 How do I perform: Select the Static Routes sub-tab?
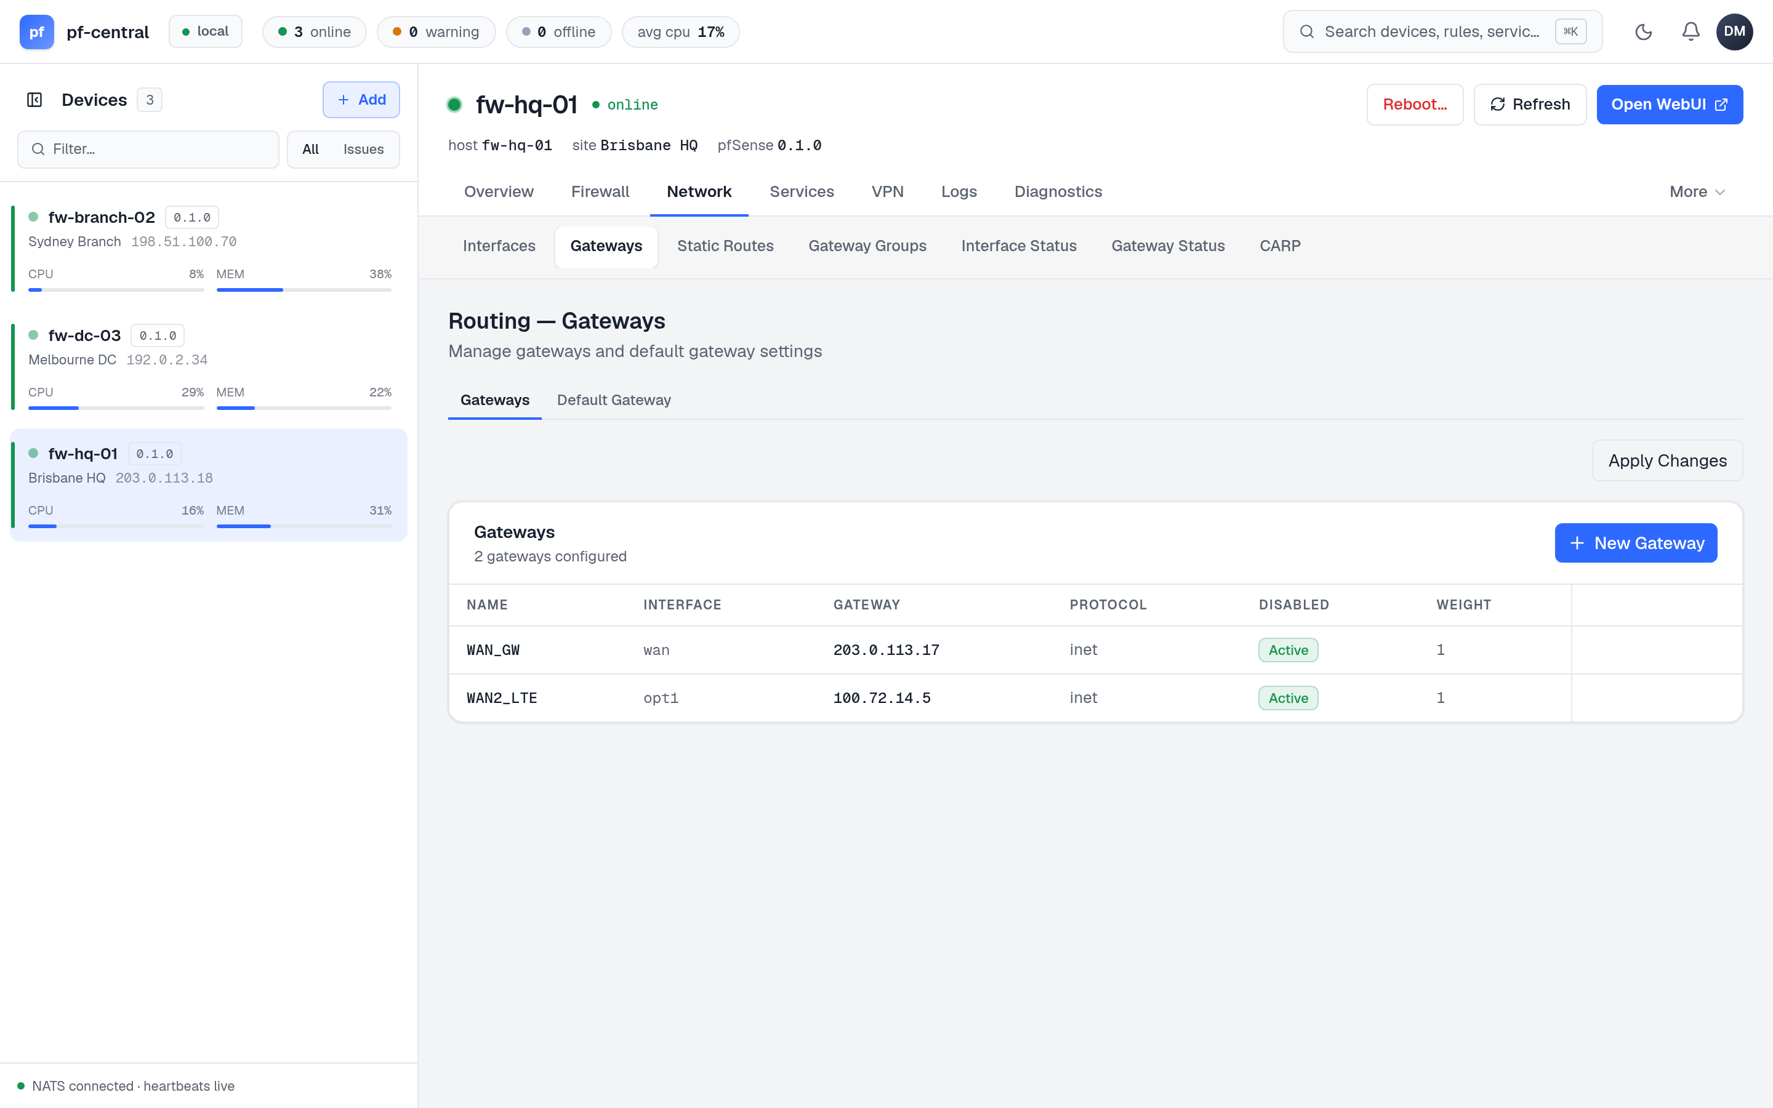tap(725, 246)
